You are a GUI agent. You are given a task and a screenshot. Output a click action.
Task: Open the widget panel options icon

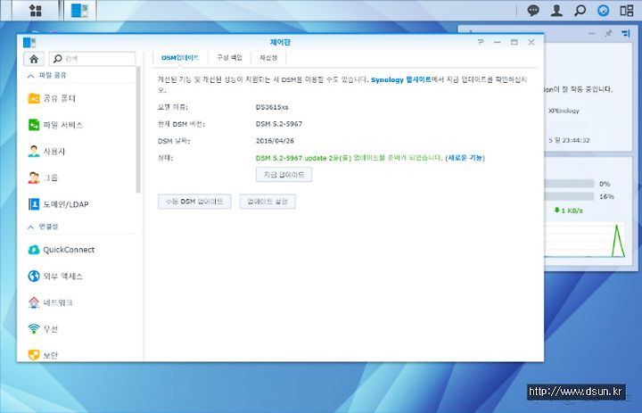(x=626, y=33)
